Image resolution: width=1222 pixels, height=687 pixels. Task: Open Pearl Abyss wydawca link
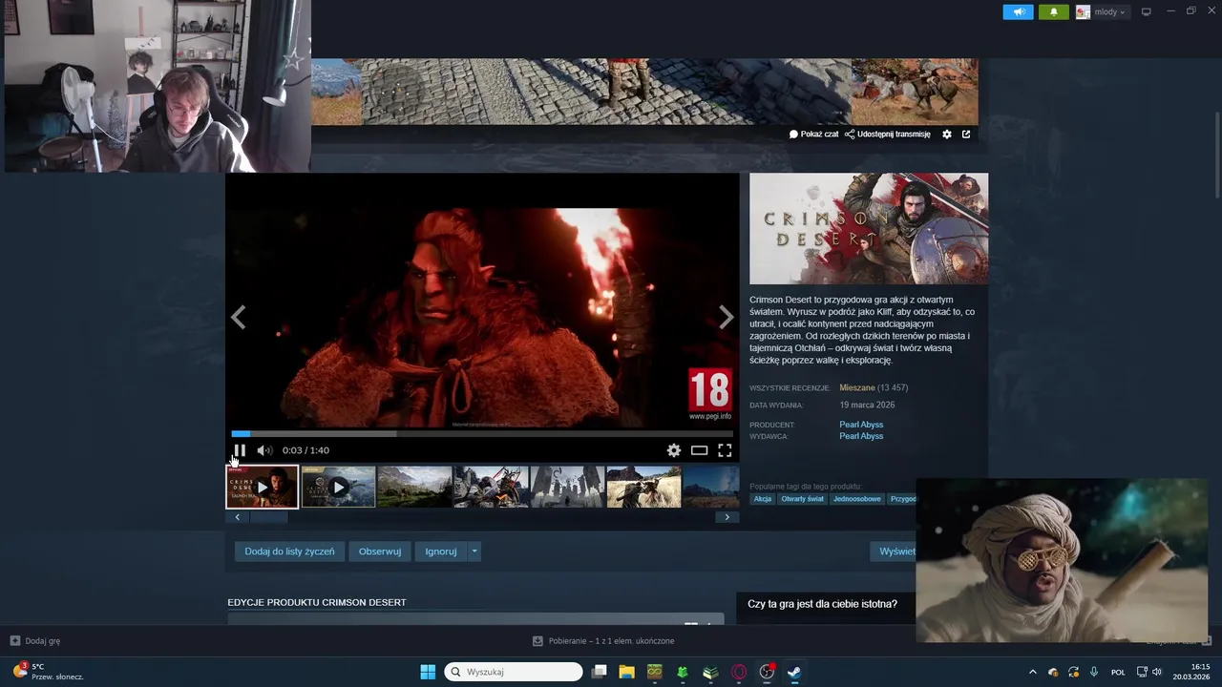tap(861, 436)
